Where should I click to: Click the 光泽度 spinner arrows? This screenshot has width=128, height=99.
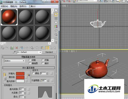(x=25, y=93)
